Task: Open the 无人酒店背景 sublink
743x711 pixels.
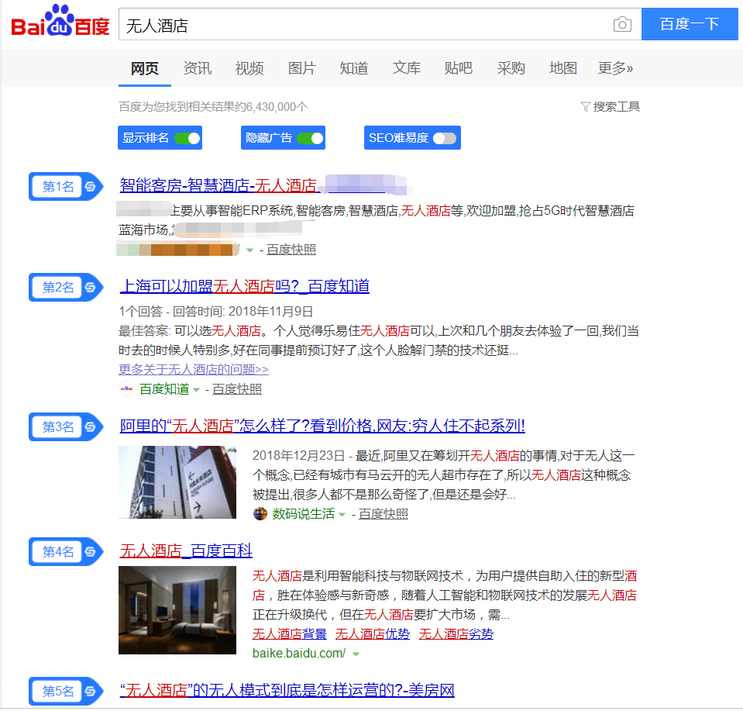Action: (290, 633)
